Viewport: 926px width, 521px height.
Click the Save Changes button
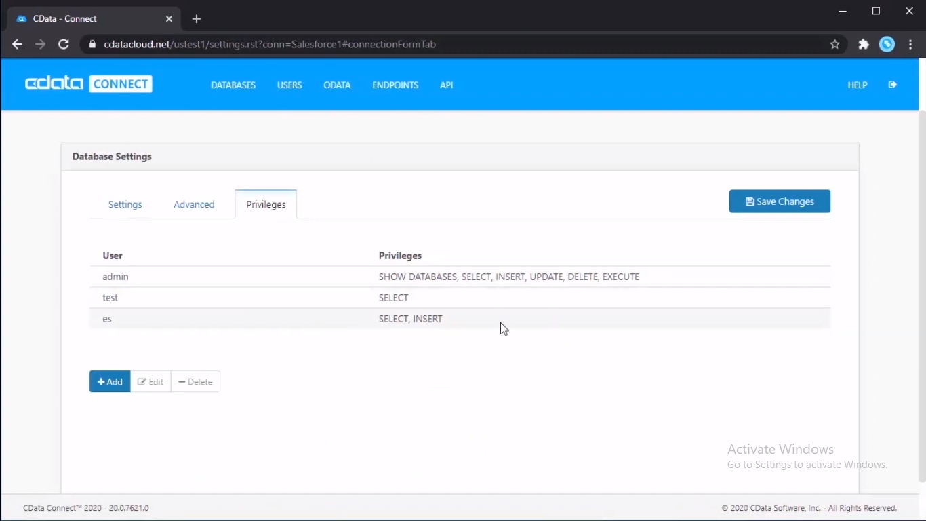click(780, 201)
